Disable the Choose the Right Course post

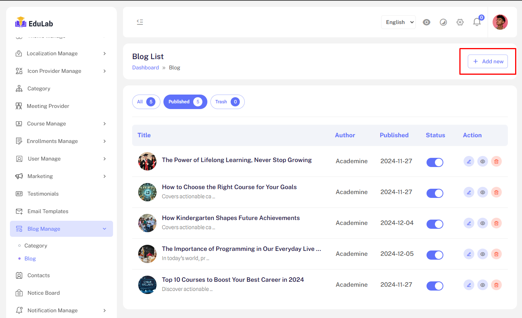point(435,193)
